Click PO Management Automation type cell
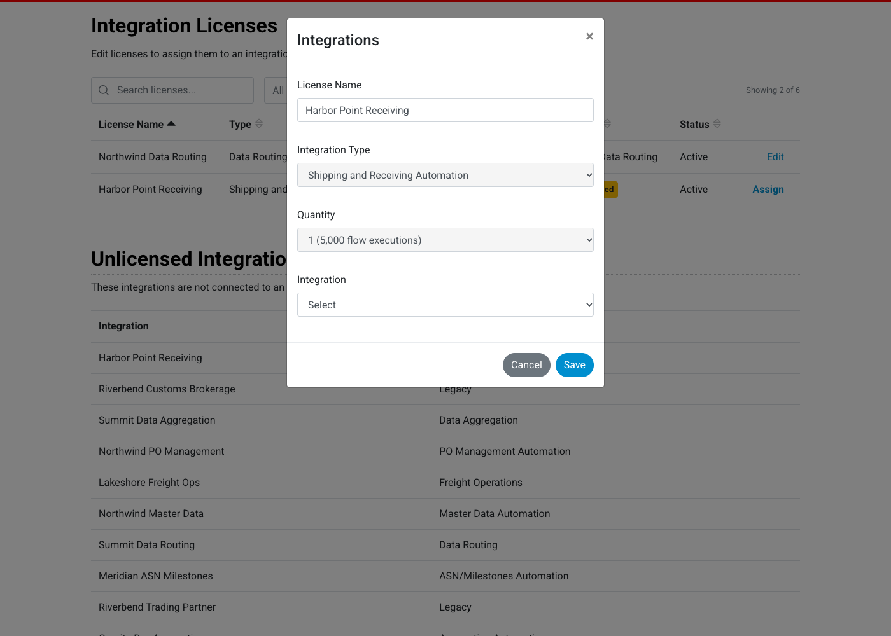 tap(505, 452)
